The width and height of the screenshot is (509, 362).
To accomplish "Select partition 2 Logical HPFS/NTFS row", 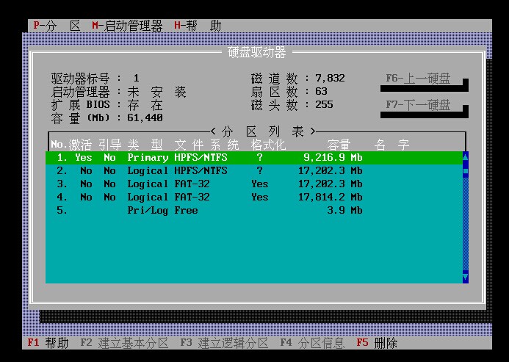I will [x=254, y=171].
